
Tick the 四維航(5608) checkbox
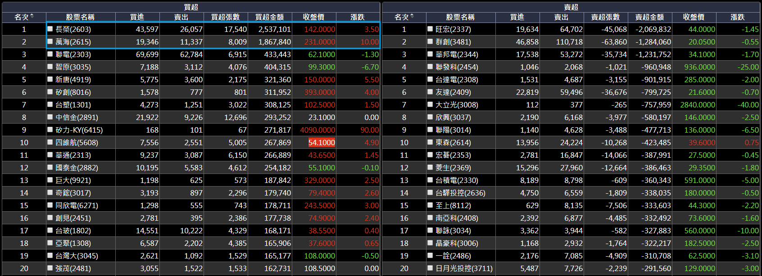50,142
